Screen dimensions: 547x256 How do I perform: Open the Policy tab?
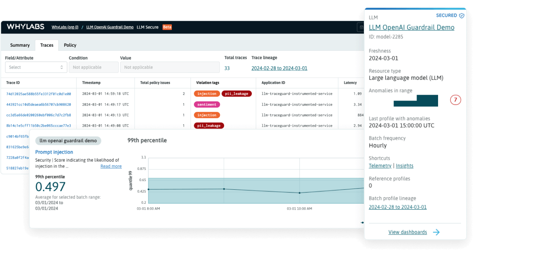click(x=70, y=45)
